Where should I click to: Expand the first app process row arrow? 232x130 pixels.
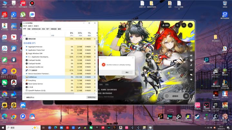[x=24, y=39]
